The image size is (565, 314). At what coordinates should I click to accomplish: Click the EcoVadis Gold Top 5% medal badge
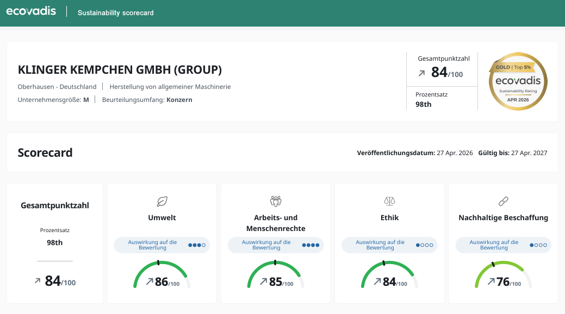[x=518, y=81]
